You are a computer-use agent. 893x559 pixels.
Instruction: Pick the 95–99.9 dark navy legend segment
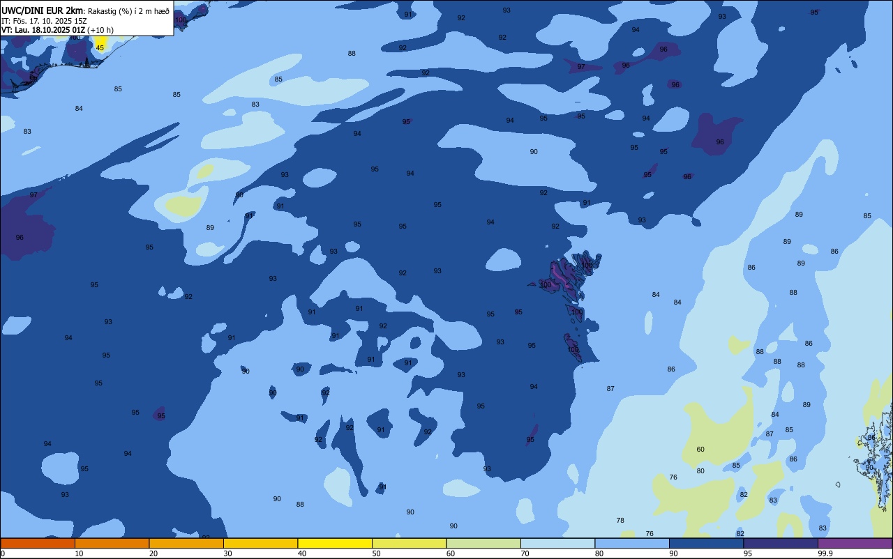pos(781,543)
